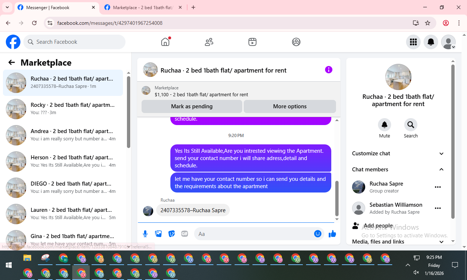Click the conversation list scrollbar
This screenshot has height=280, width=467.
[x=128, y=112]
